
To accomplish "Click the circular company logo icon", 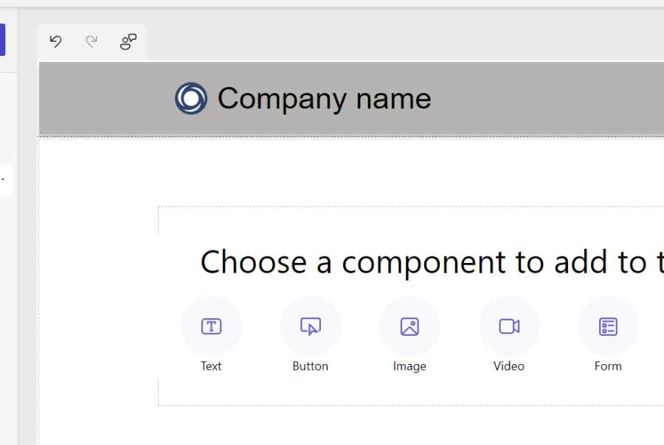I will point(190,97).
